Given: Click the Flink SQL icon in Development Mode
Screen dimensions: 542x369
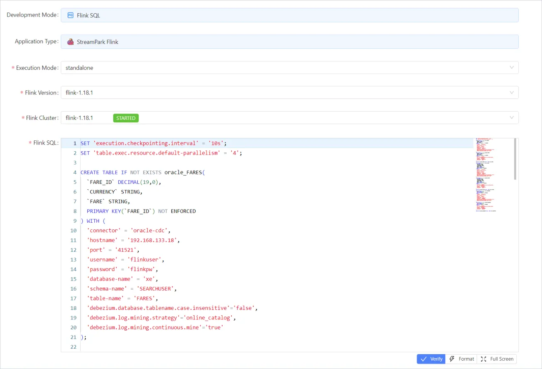Looking at the screenshot, I should pyautogui.click(x=70, y=15).
